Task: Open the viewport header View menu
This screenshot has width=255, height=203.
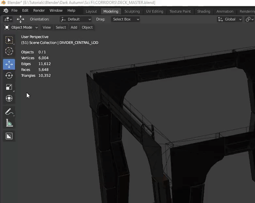Action: [x=47, y=27]
